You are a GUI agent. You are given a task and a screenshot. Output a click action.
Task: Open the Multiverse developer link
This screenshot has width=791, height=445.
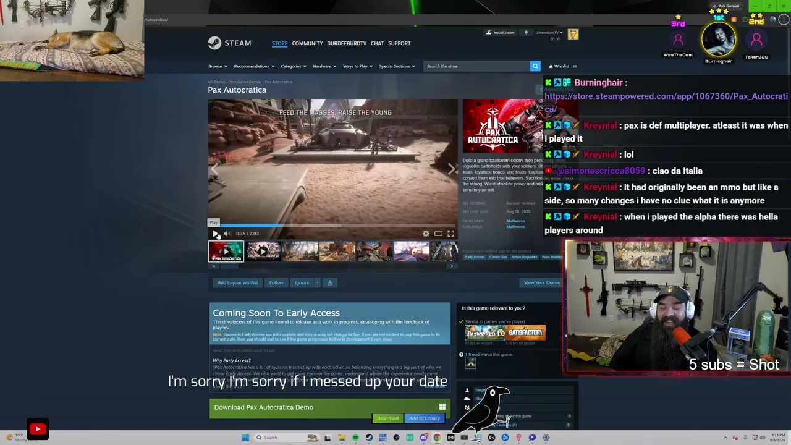click(x=515, y=221)
